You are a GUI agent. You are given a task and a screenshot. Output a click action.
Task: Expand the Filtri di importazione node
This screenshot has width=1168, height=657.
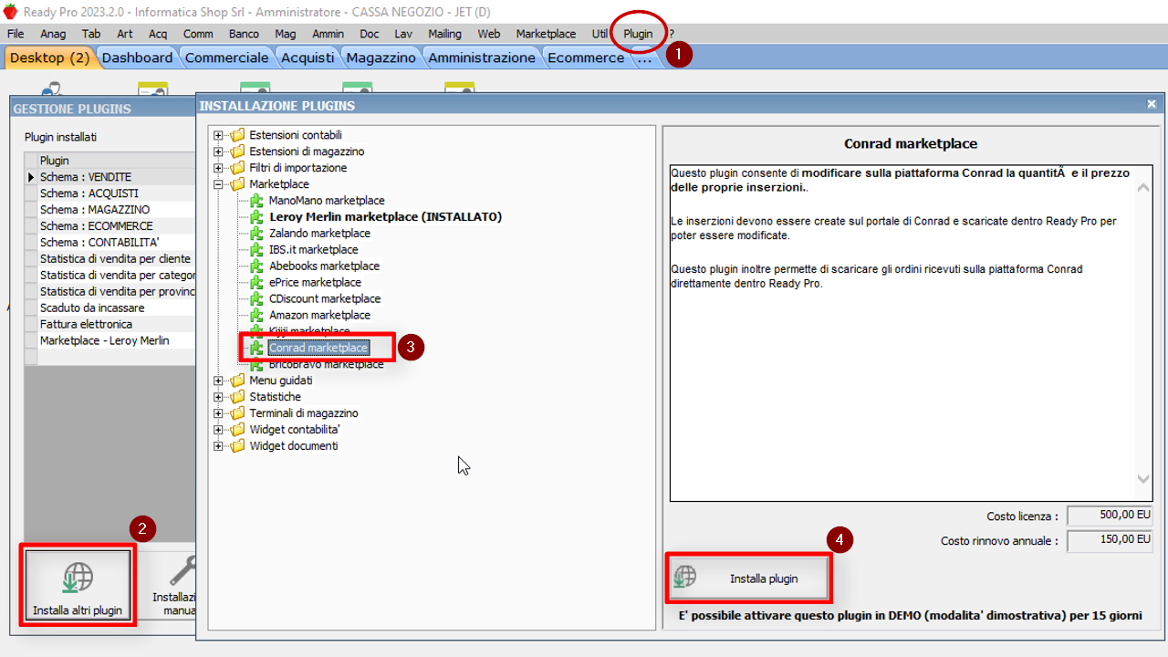pos(219,168)
